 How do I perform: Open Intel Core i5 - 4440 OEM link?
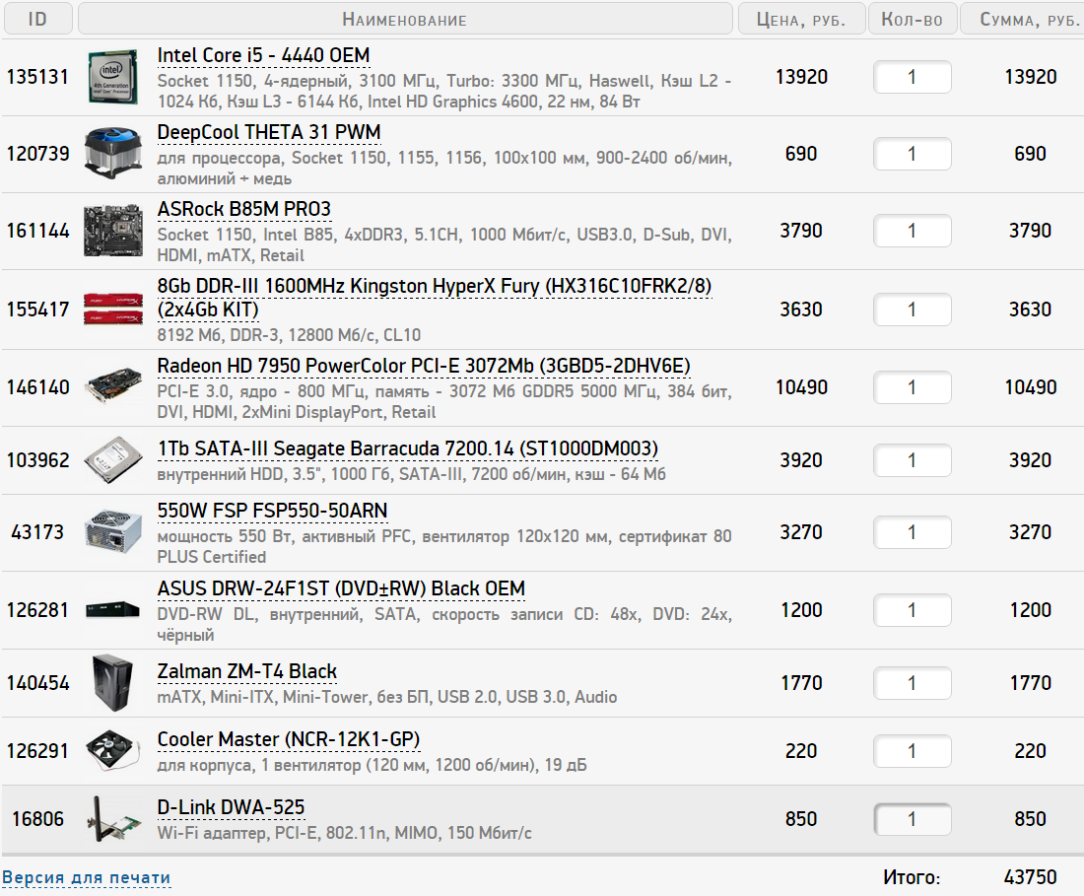(263, 55)
